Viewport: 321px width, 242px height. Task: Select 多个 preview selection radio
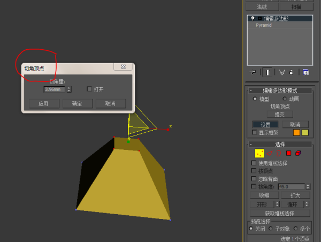tap(295, 229)
